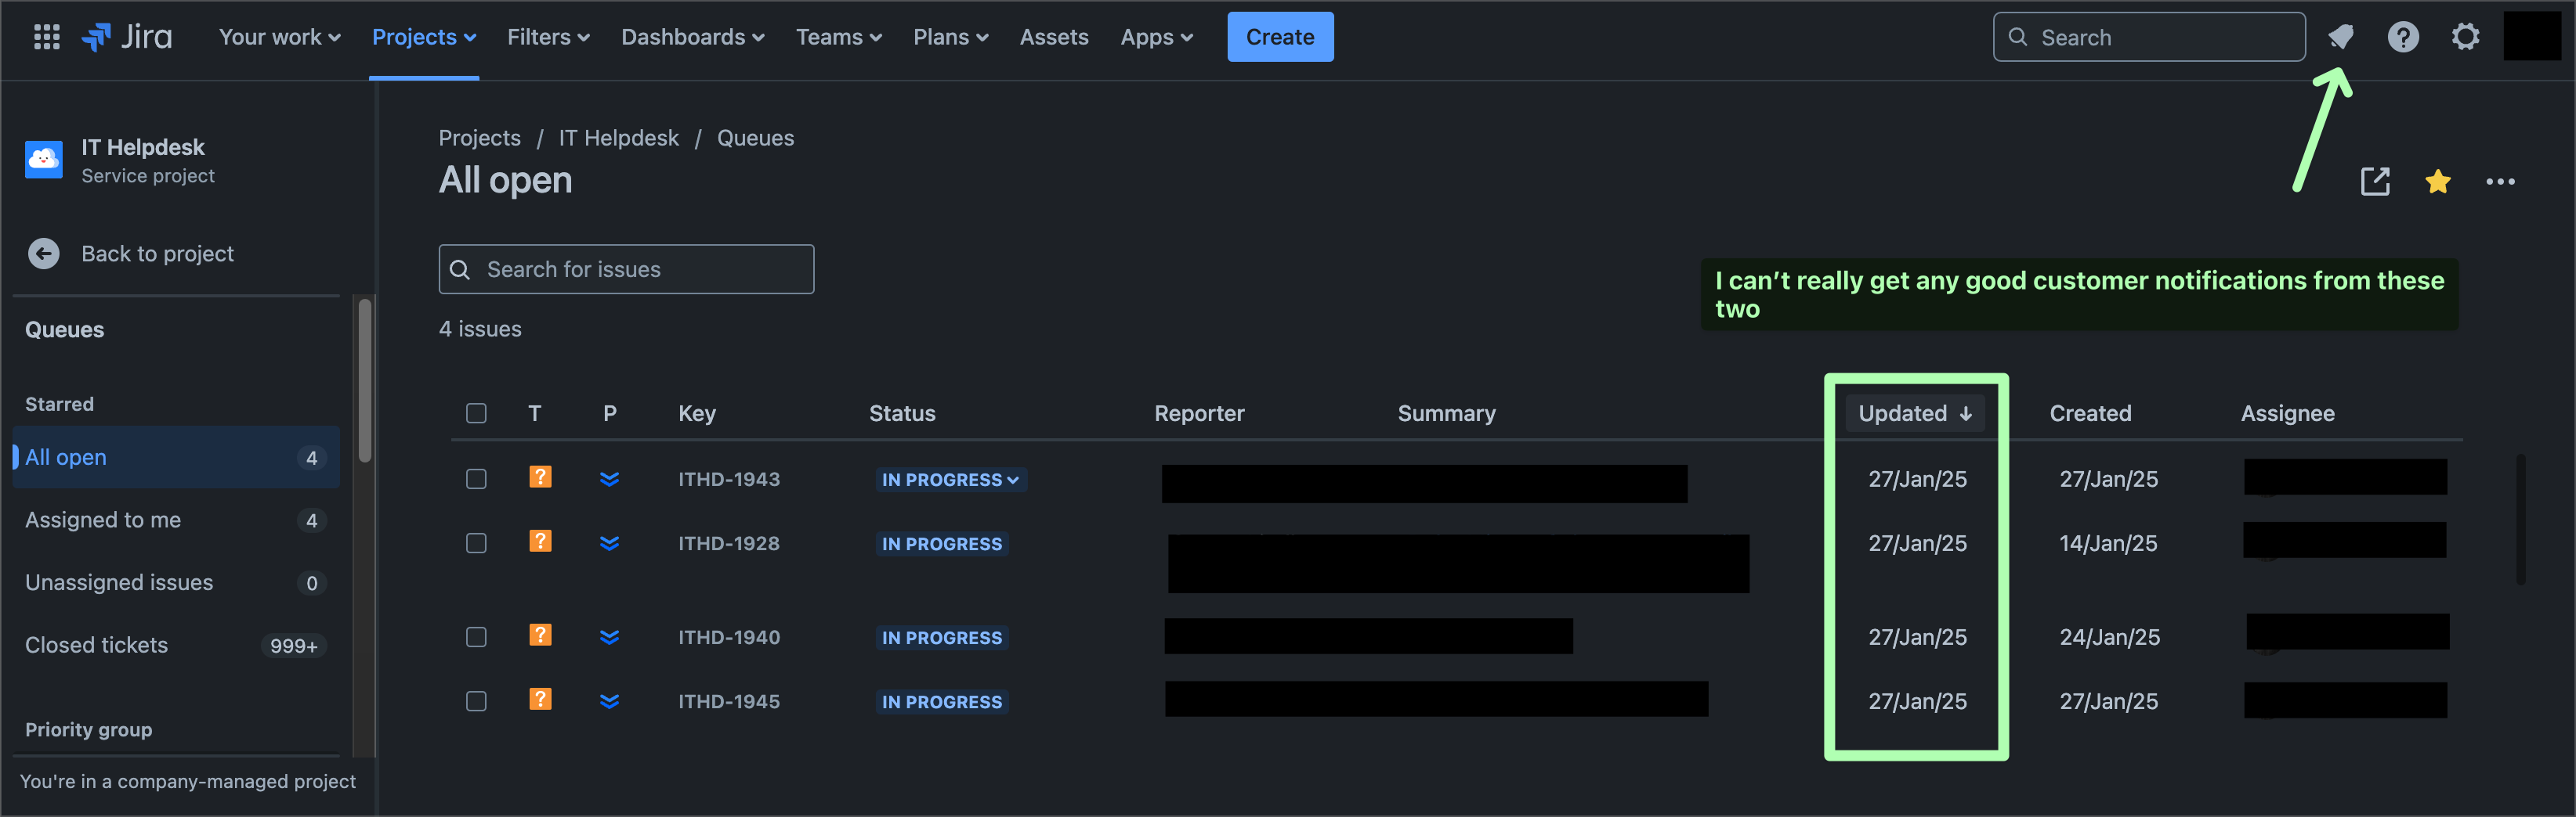Open the IN PROGRESS status dropdown for ITHD-1943
Screen dimensions: 2576x817
pyautogui.click(x=949, y=480)
